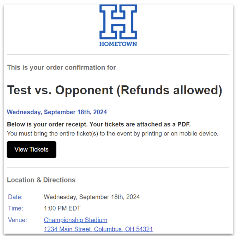
Task: Select the Test vs. Opponent event title
Action: [115, 90]
